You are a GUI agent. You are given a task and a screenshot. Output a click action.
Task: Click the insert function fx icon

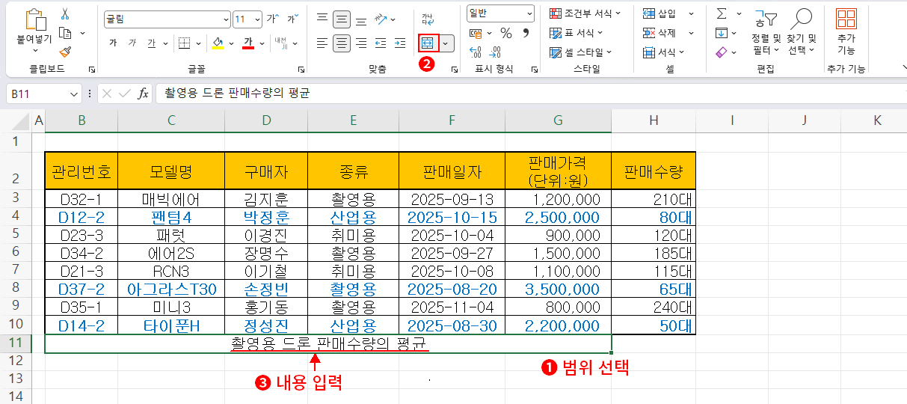(144, 94)
